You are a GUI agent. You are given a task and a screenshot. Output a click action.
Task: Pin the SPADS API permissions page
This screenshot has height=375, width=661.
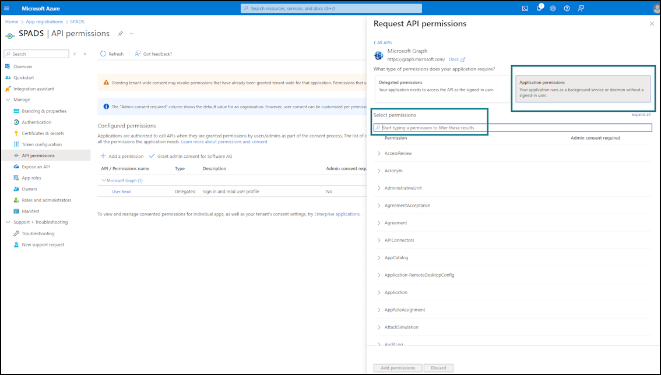click(120, 33)
